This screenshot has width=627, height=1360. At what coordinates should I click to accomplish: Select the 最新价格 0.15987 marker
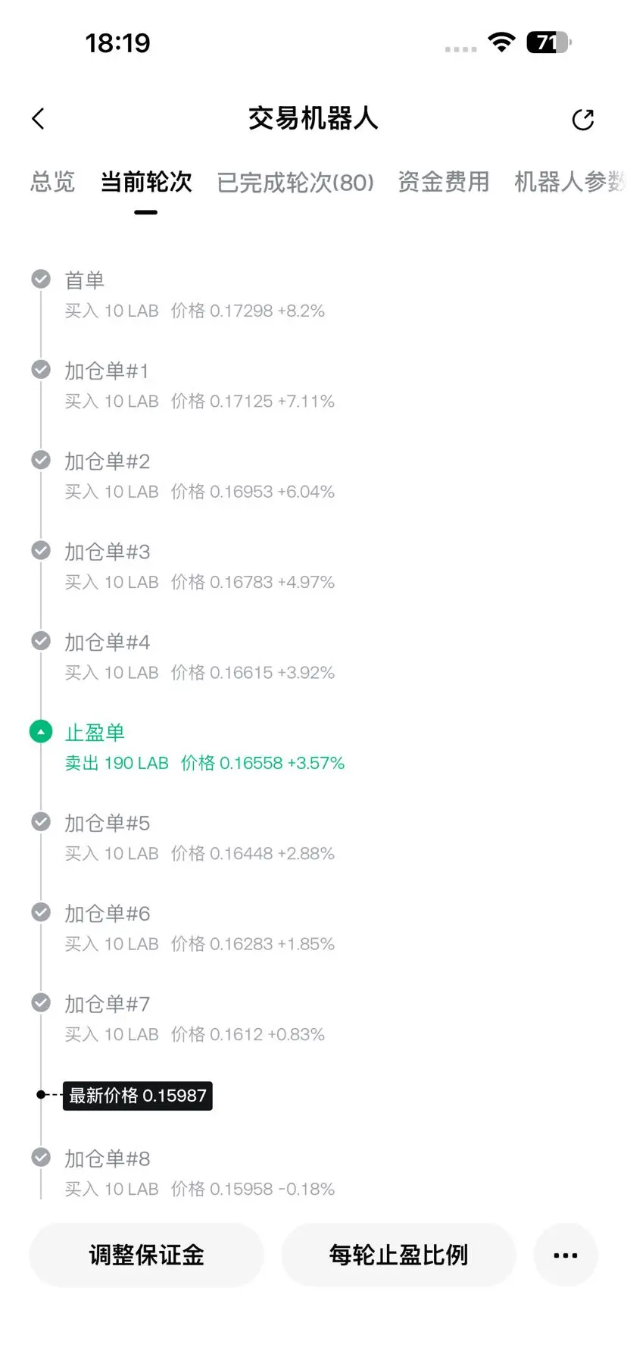pyautogui.click(x=137, y=1096)
